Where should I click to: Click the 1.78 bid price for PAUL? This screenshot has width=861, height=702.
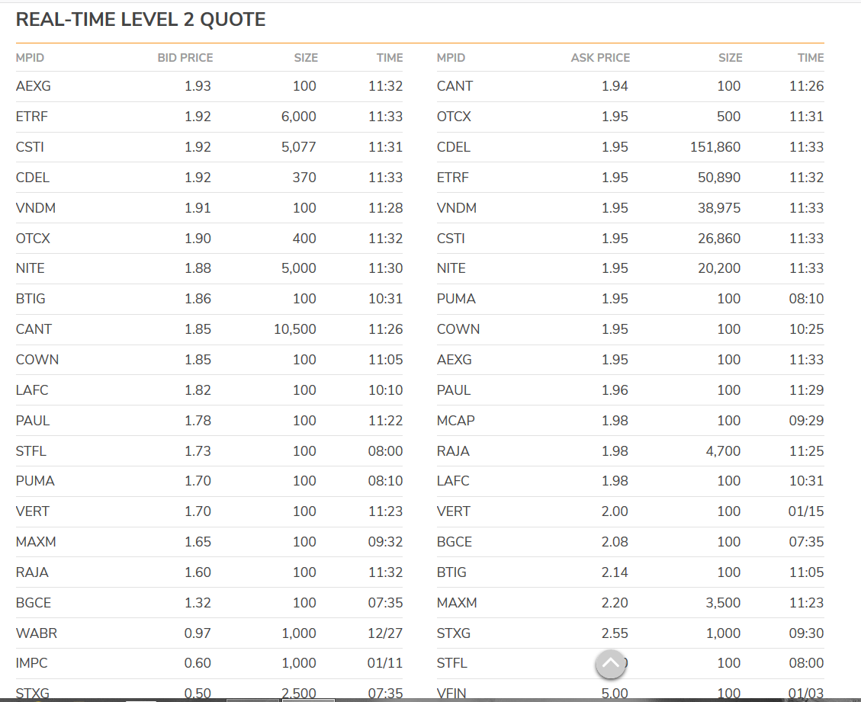198,421
